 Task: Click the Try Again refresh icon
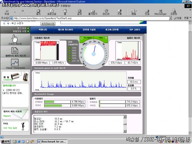point(81,38)
